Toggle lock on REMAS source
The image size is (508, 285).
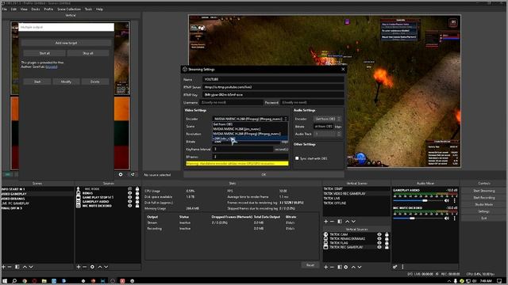pyautogui.click(x=137, y=193)
